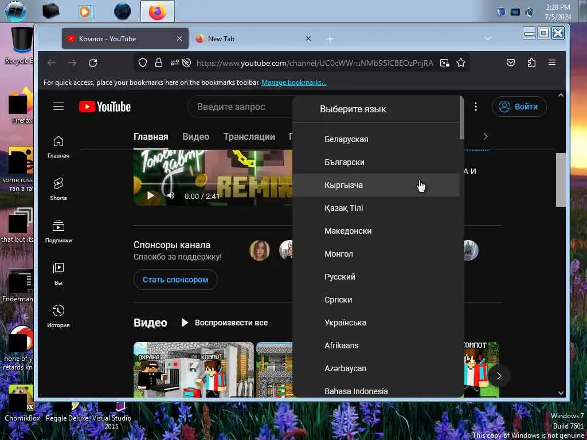This screenshot has width=587, height=440.
Task: Switch to the New Tab tab
Action: (x=253, y=38)
